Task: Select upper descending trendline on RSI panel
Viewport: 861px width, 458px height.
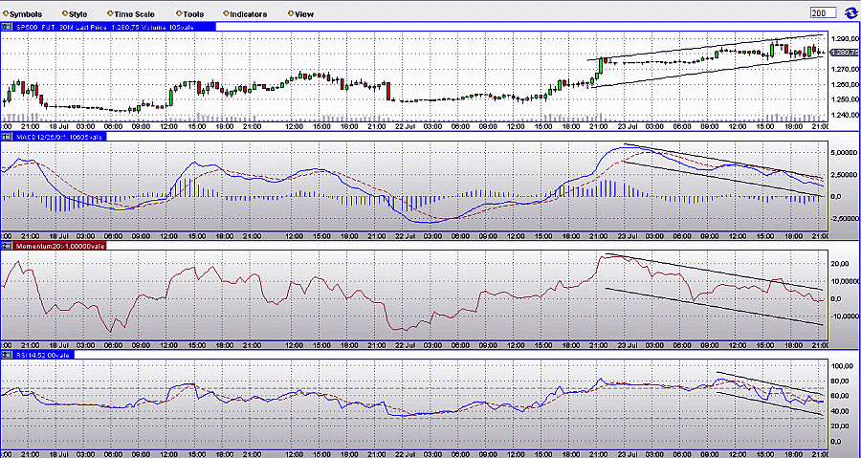Action: click(770, 383)
